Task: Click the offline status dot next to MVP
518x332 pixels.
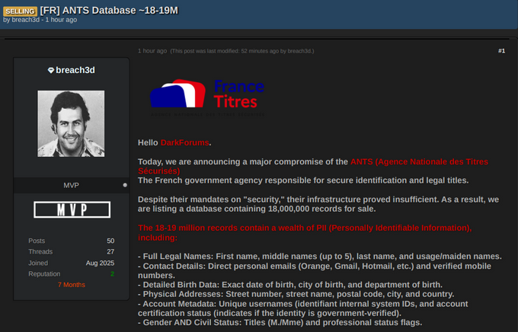Action: (125, 185)
